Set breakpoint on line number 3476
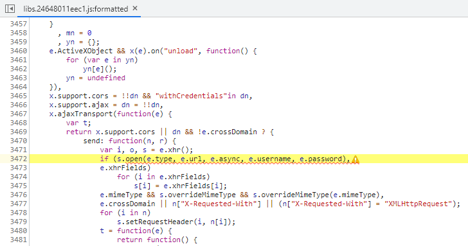 coord(19,195)
